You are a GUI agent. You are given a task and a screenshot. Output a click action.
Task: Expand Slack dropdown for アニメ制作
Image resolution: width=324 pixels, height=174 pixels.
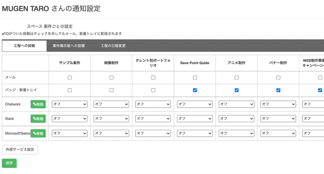[x=236, y=119]
